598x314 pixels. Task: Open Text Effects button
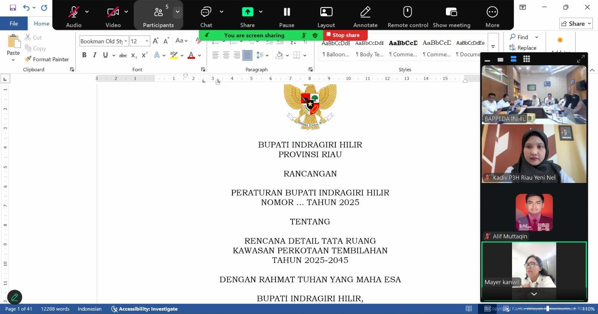pyautogui.click(x=157, y=55)
